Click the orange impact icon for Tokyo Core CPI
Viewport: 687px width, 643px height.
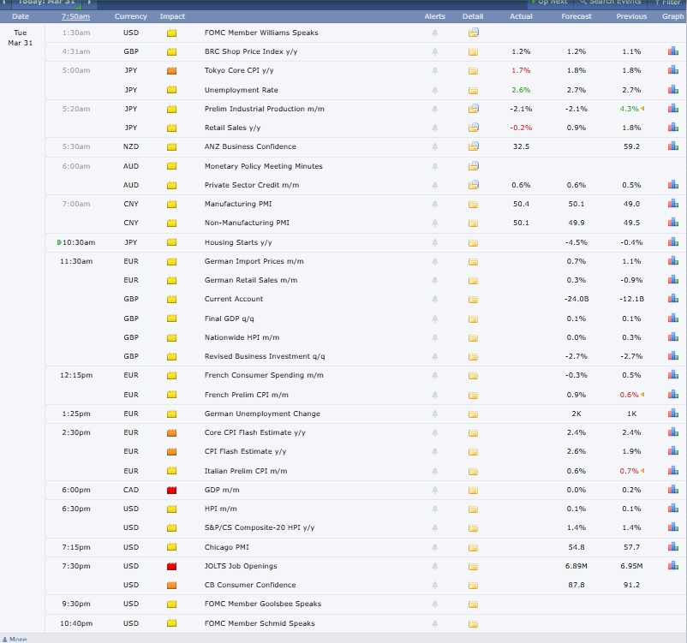(x=171, y=71)
